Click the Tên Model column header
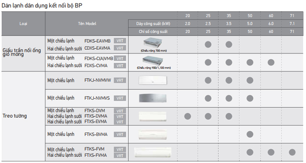 point(87,24)
